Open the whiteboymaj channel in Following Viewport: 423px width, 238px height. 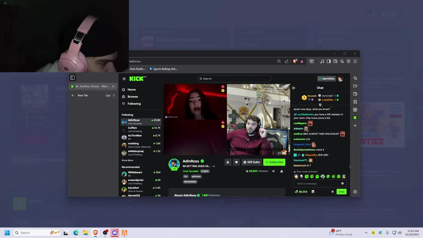point(141,153)
